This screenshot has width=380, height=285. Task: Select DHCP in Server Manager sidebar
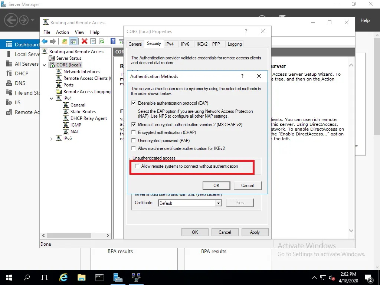22,73
